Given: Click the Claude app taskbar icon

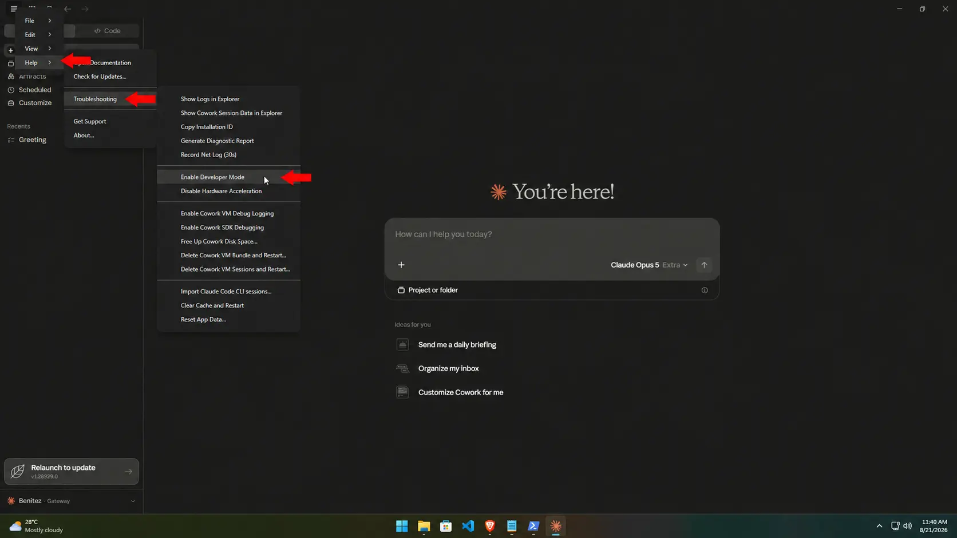Looking at the screenshot, I should [x=556, y=526].
